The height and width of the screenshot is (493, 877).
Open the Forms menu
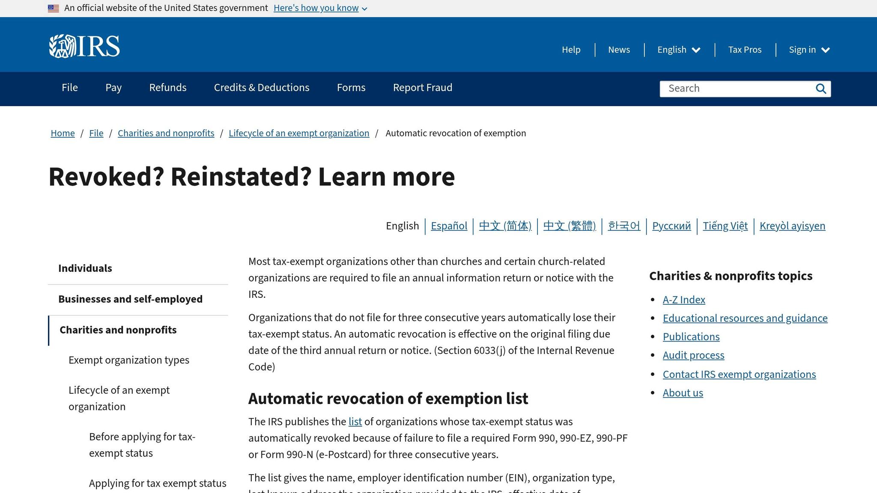click(351, 88)
